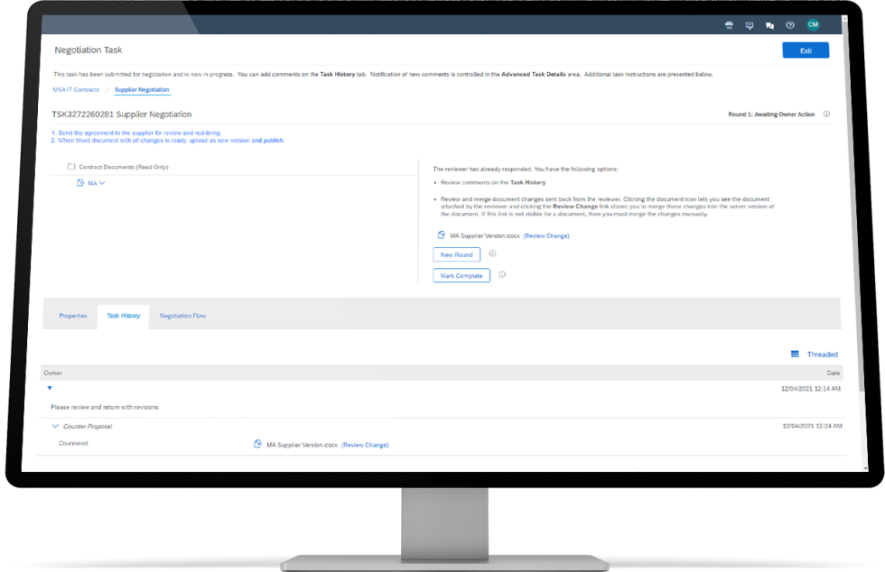Collapse the Counter Proposal section
885x572 pixels.
(55, 426)
